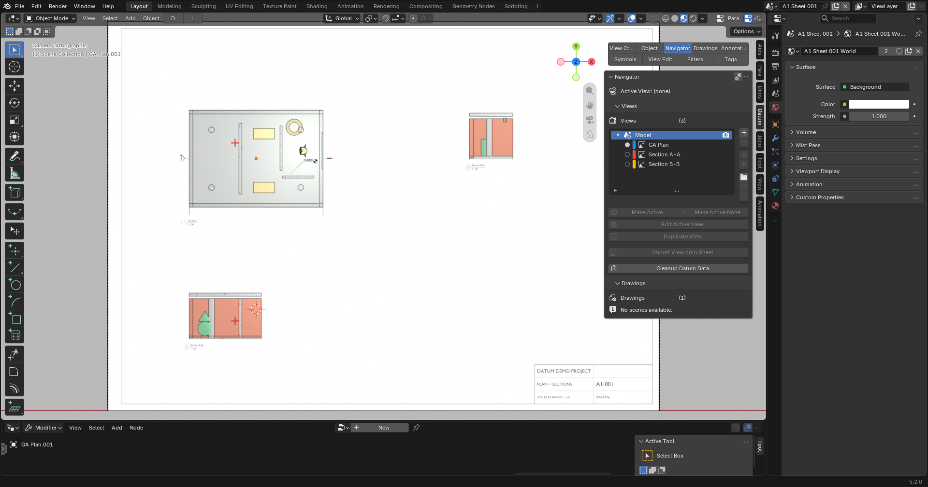Open the Global transform orientation dropdown

point(342,18)
